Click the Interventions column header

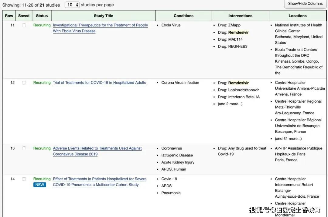[240, 16]
